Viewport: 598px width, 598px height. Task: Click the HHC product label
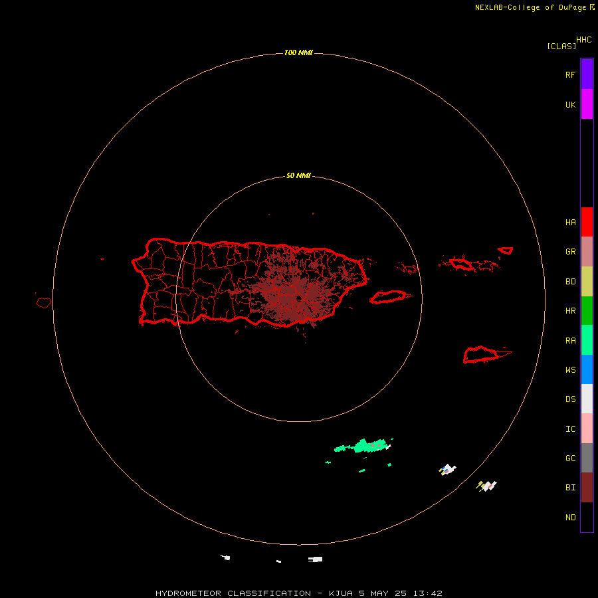(584, 40)
